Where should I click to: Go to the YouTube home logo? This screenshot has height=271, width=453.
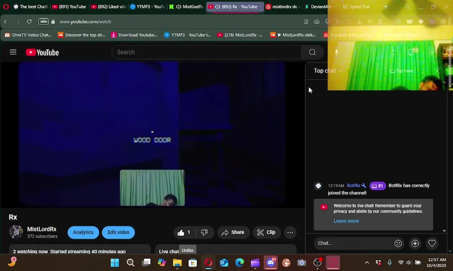[x=42, y=52]
